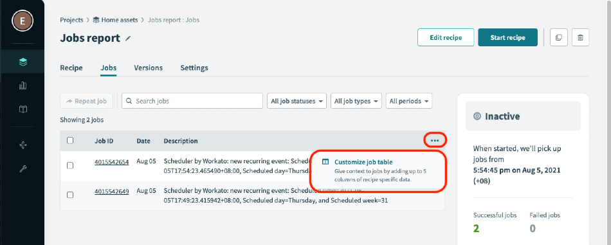Choose Customize job table menu entry
The height and width of the screenshot is (245, 611).
point(378,171)
